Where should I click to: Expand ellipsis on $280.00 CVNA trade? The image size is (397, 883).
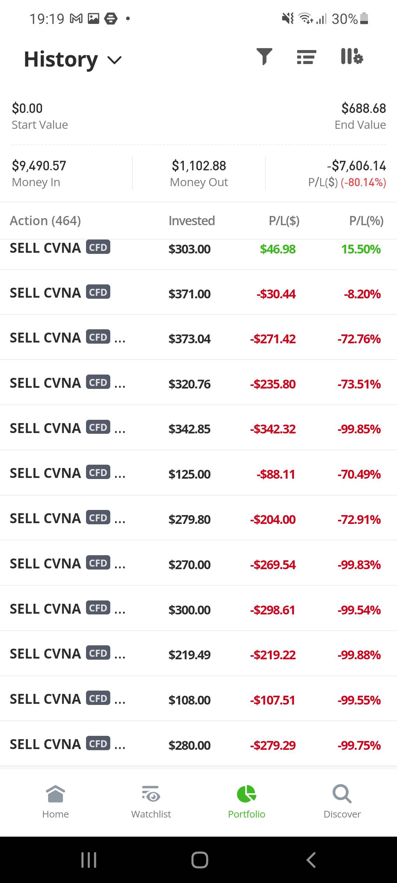tap(120, 745)
